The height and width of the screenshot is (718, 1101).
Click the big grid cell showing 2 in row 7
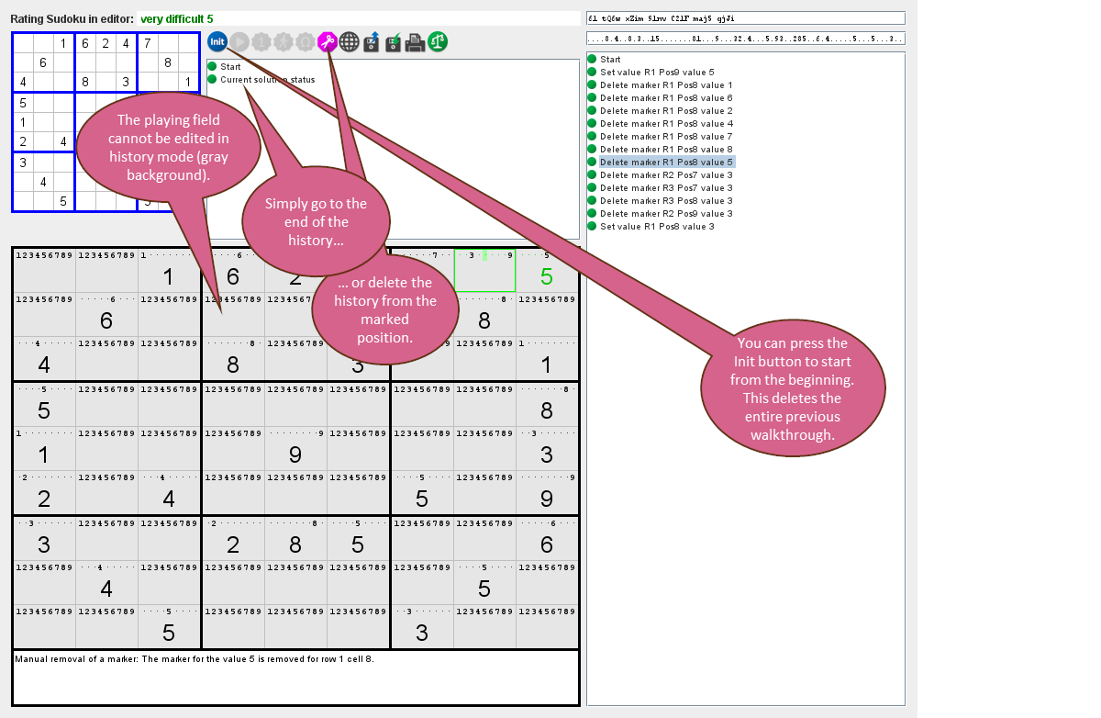tap(233, 540)
